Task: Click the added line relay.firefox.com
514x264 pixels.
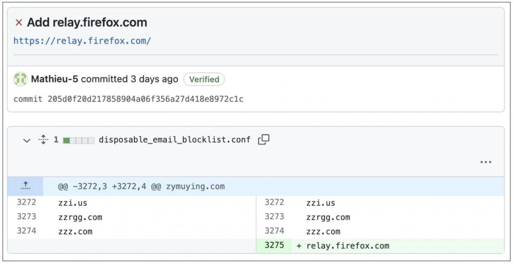Action: 347,246
